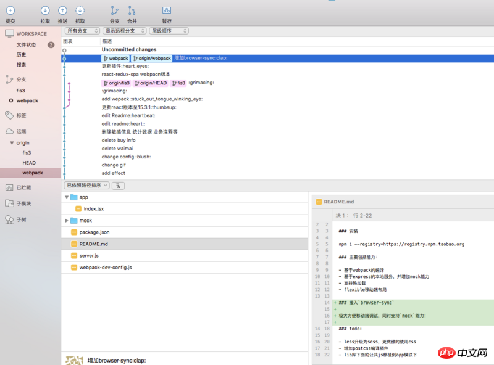Click the app folder icon
Image resolution: width=494 pixels, height=365 pixels.
(74, 197)
